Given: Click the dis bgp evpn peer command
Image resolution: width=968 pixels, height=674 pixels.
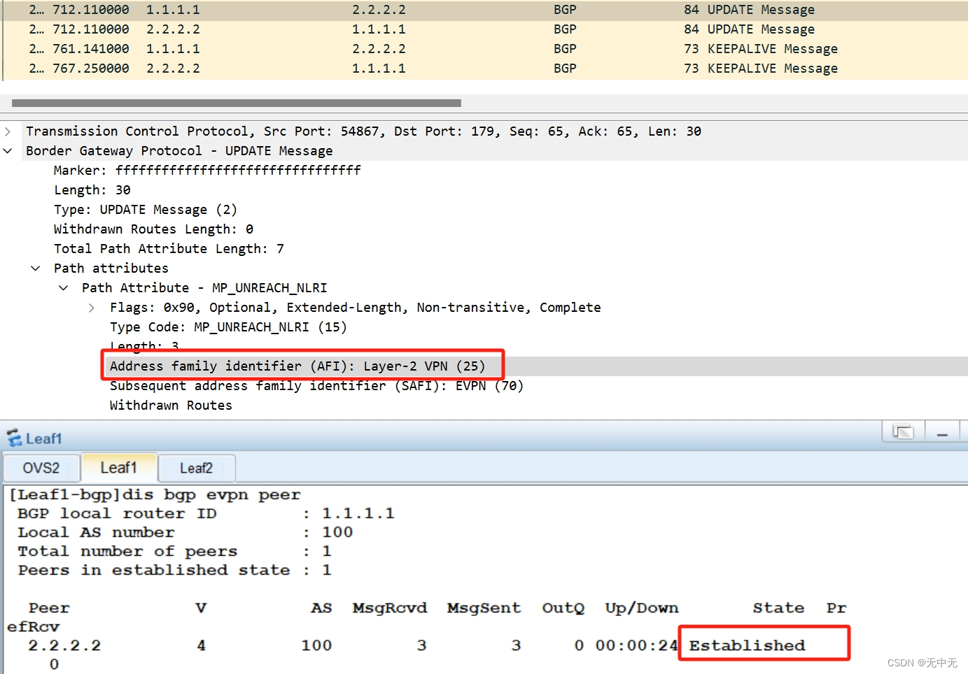Looking at the screenshot, I should click(x=211, y=495).
